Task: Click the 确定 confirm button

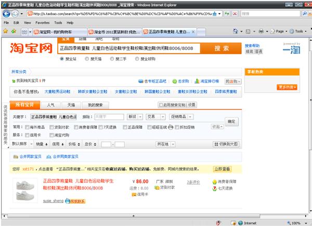Action: tap(231, 122)
